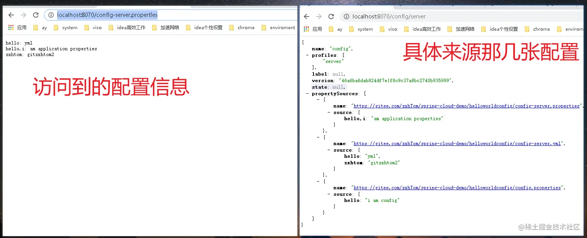587x238 pixels.
Task: Click forward arrow in right browser window
Action: click(x=319, y=17)
